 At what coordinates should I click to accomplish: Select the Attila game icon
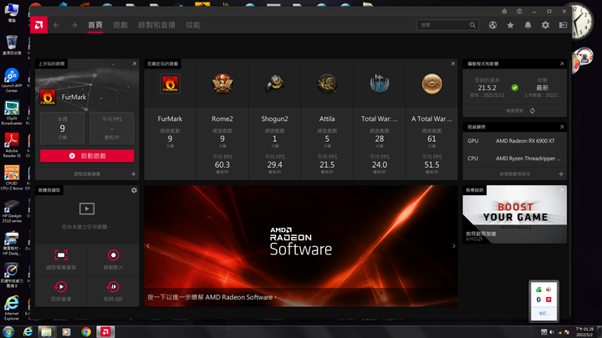point(327,84)
